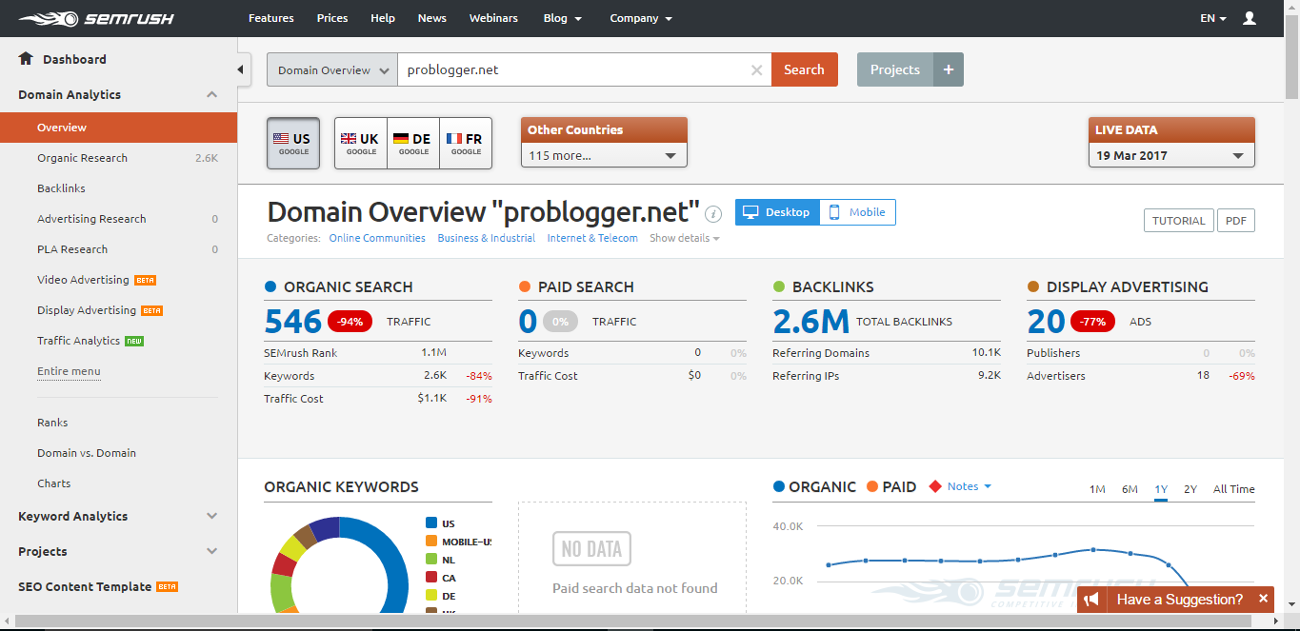Switch to Desktop data view
1300x631 pixels.
click(777, 212)
